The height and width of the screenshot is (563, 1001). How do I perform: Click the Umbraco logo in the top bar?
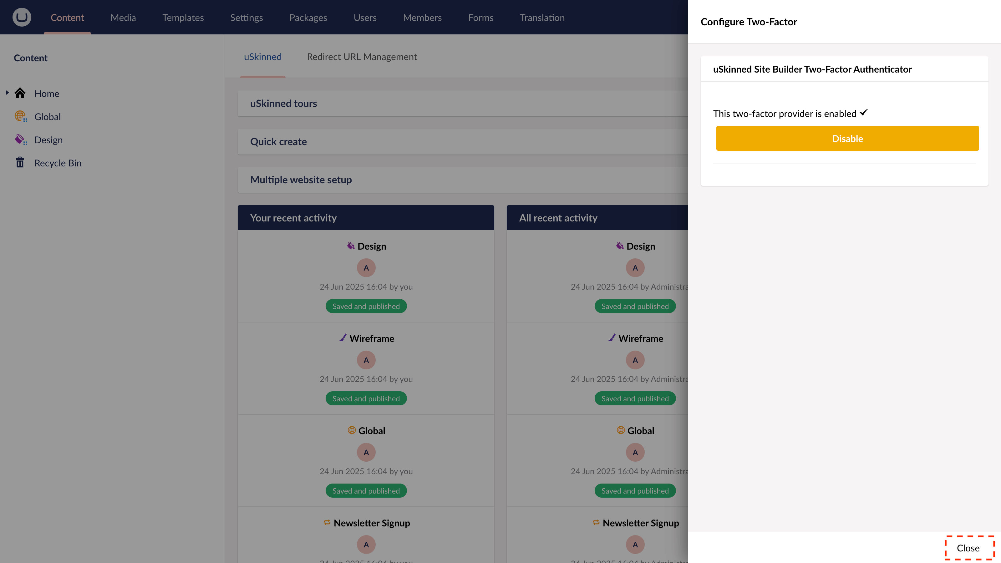click(21, 17)
